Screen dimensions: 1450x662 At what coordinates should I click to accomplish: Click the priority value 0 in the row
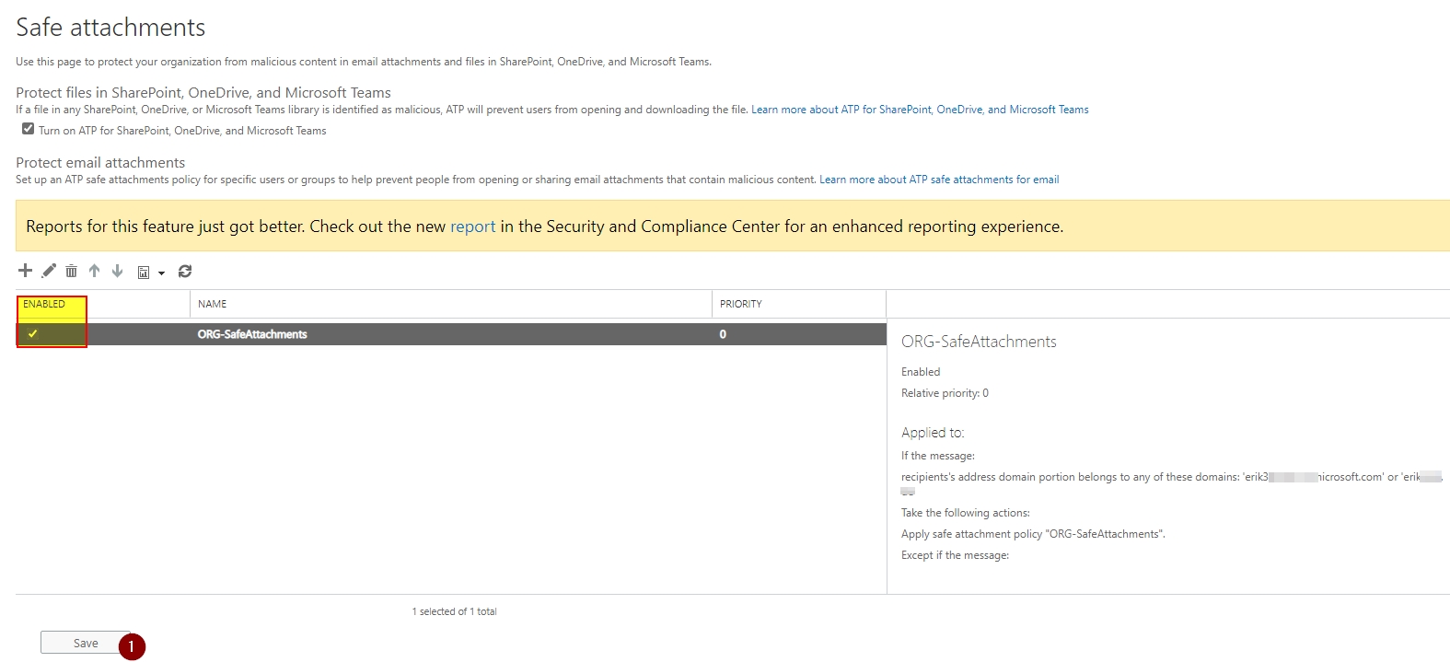coord(723,334)
